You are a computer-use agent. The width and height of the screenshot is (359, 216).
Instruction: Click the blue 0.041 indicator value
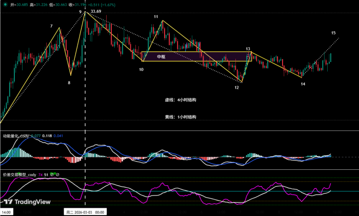click(x=58, y=136)
